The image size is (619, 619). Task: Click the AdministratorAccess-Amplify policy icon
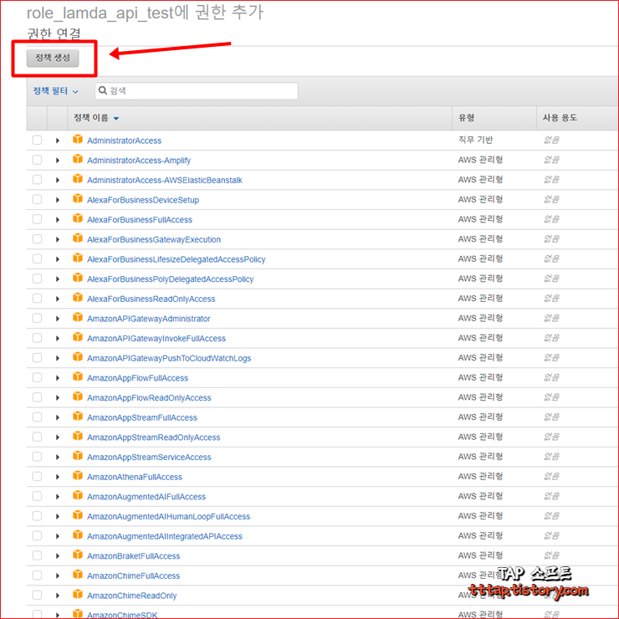(78, 159)
